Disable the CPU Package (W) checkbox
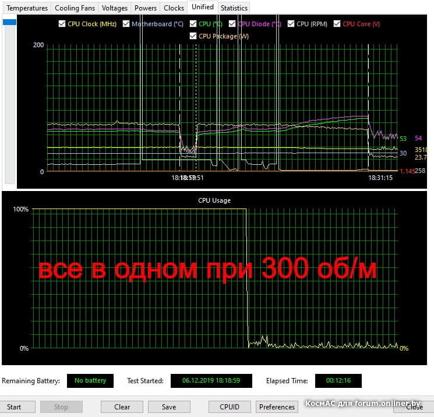This screenshot has height=417, width=434. tap(193, 36)
